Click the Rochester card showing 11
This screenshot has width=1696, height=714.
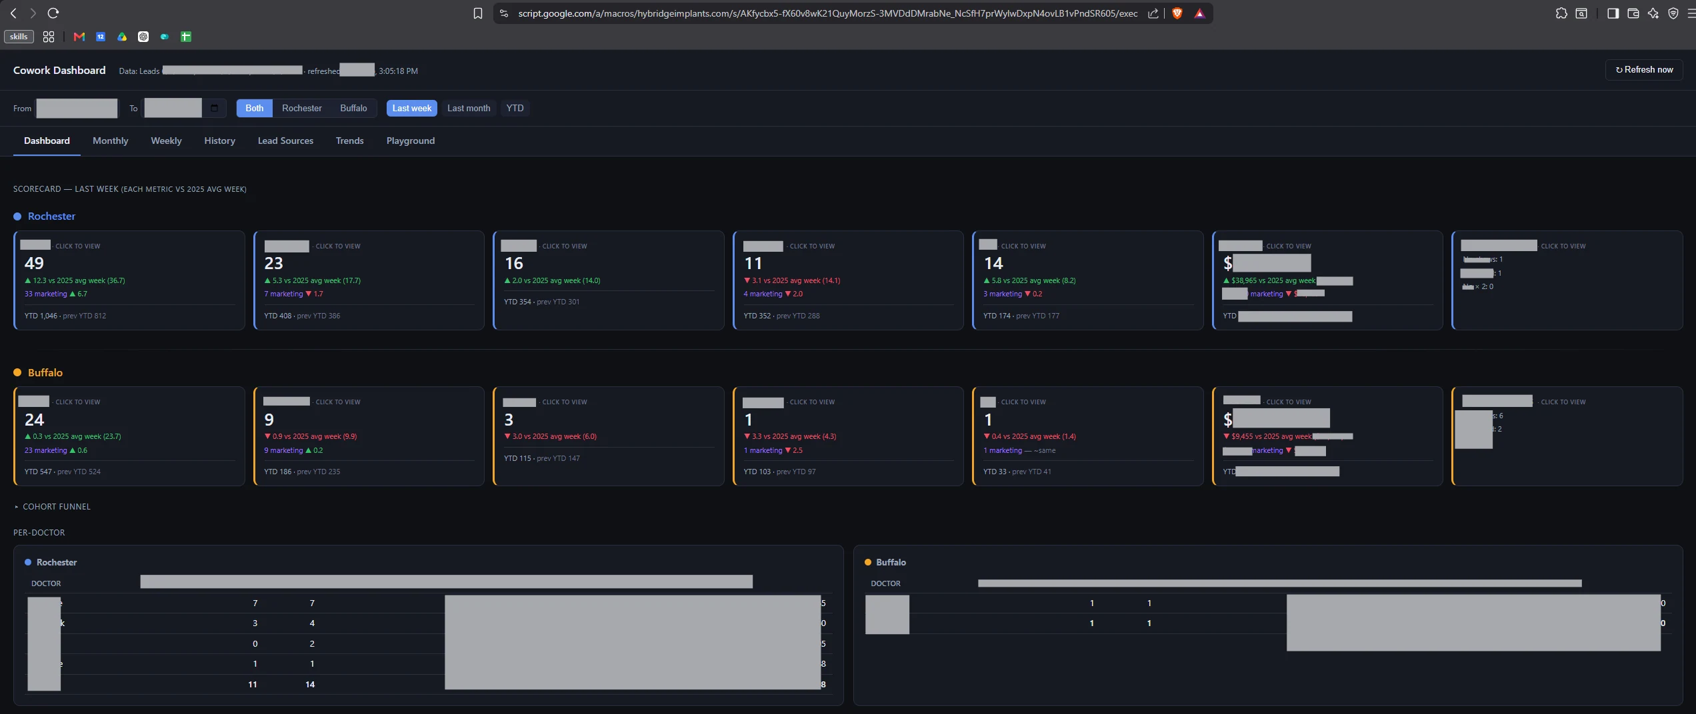[848, 280]
